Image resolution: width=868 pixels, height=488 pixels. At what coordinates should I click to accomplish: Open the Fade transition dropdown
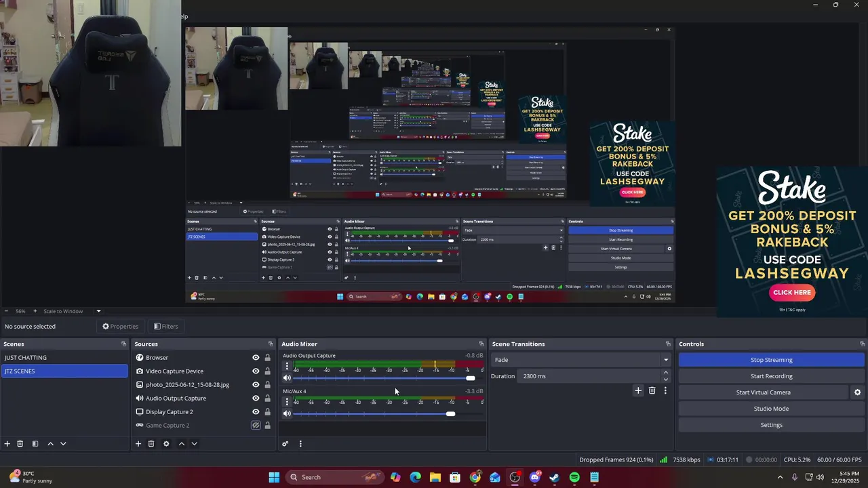[580, 360]
